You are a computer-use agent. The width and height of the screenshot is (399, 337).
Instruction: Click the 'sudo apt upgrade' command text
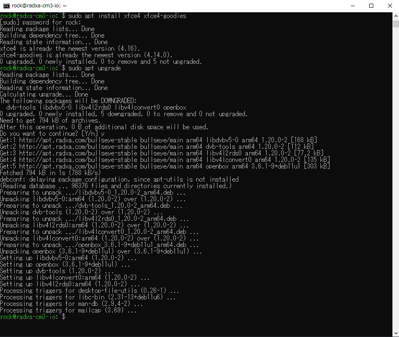point(95,68)
